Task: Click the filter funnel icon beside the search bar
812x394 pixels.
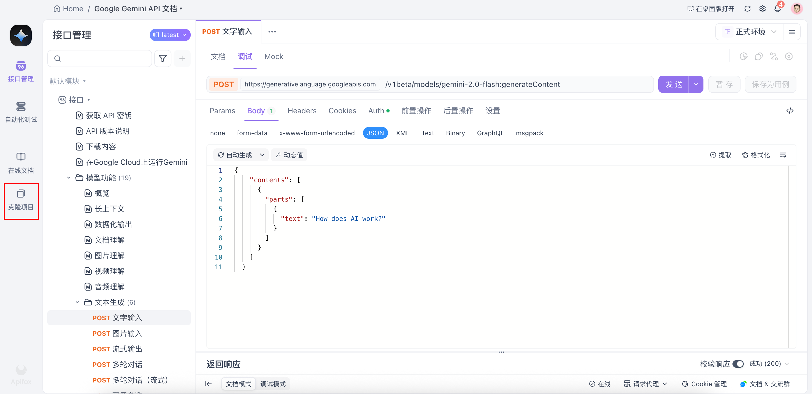Action: click(x=163, y=59)
